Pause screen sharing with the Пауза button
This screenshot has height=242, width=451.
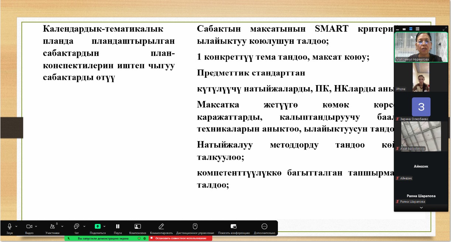(118, 227)
